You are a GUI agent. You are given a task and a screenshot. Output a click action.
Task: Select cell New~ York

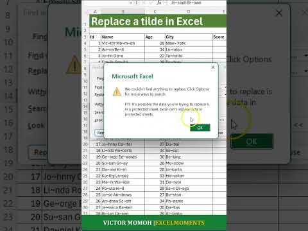tap(189, 43)
